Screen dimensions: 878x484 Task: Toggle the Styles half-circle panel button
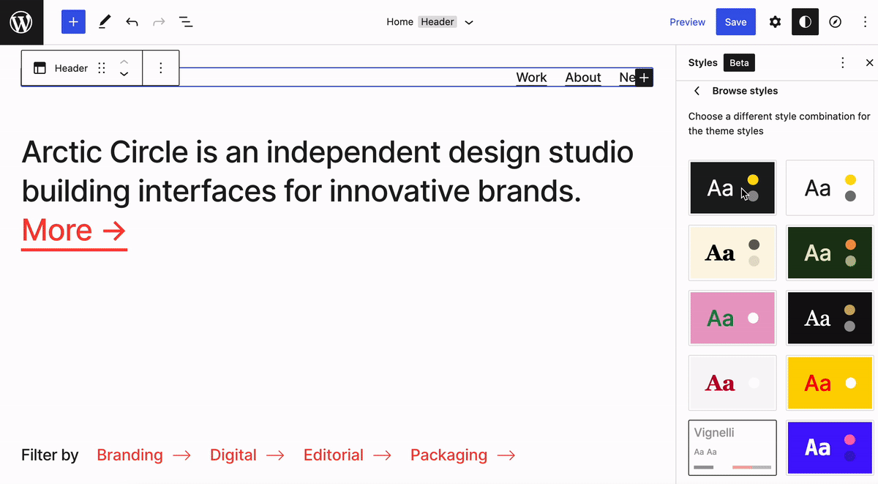click(805, 22)
